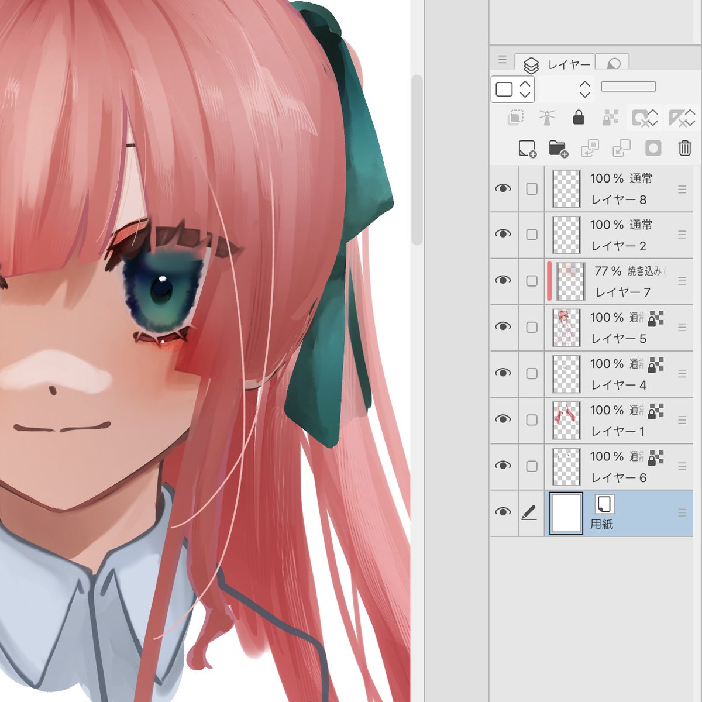Click the Lock Transparent Pixels icon
This screenshot has width=702, height=702.
coord(610,118)
